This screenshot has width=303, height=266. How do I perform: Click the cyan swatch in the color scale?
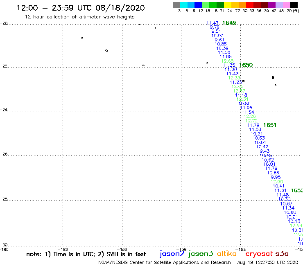184,5
